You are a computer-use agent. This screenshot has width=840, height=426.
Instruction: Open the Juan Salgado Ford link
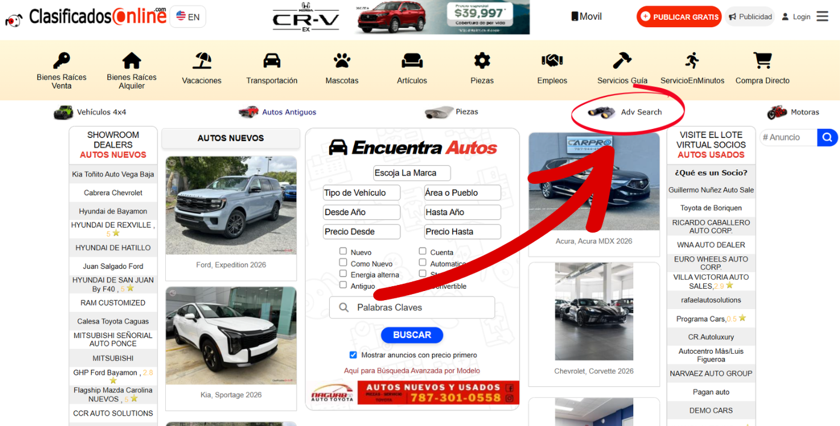(x=113, y=266)
